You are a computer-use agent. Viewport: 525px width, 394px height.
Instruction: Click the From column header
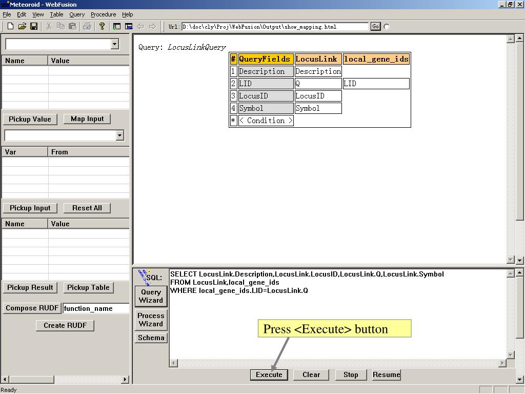pyautogui.click(x=89, y=152)
